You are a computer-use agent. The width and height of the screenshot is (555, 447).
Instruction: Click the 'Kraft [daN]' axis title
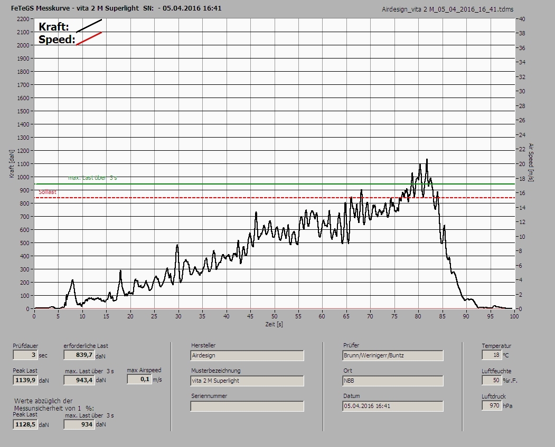12,163
